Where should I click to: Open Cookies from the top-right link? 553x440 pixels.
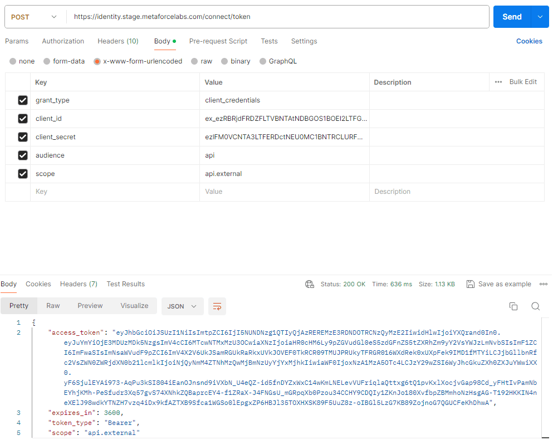(x=528, y=41)
